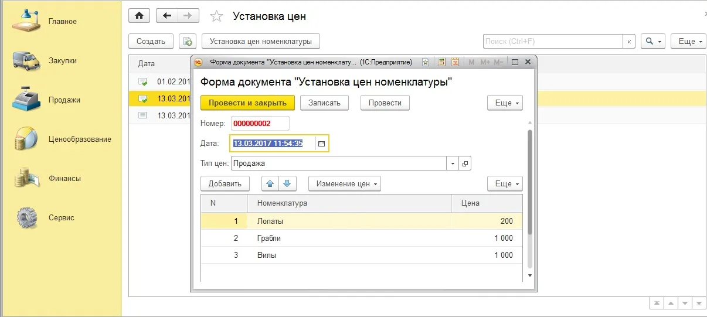Screen dimensions: 707x317
Task: Click the Дата column header in the list
Action: click(147, 63)
